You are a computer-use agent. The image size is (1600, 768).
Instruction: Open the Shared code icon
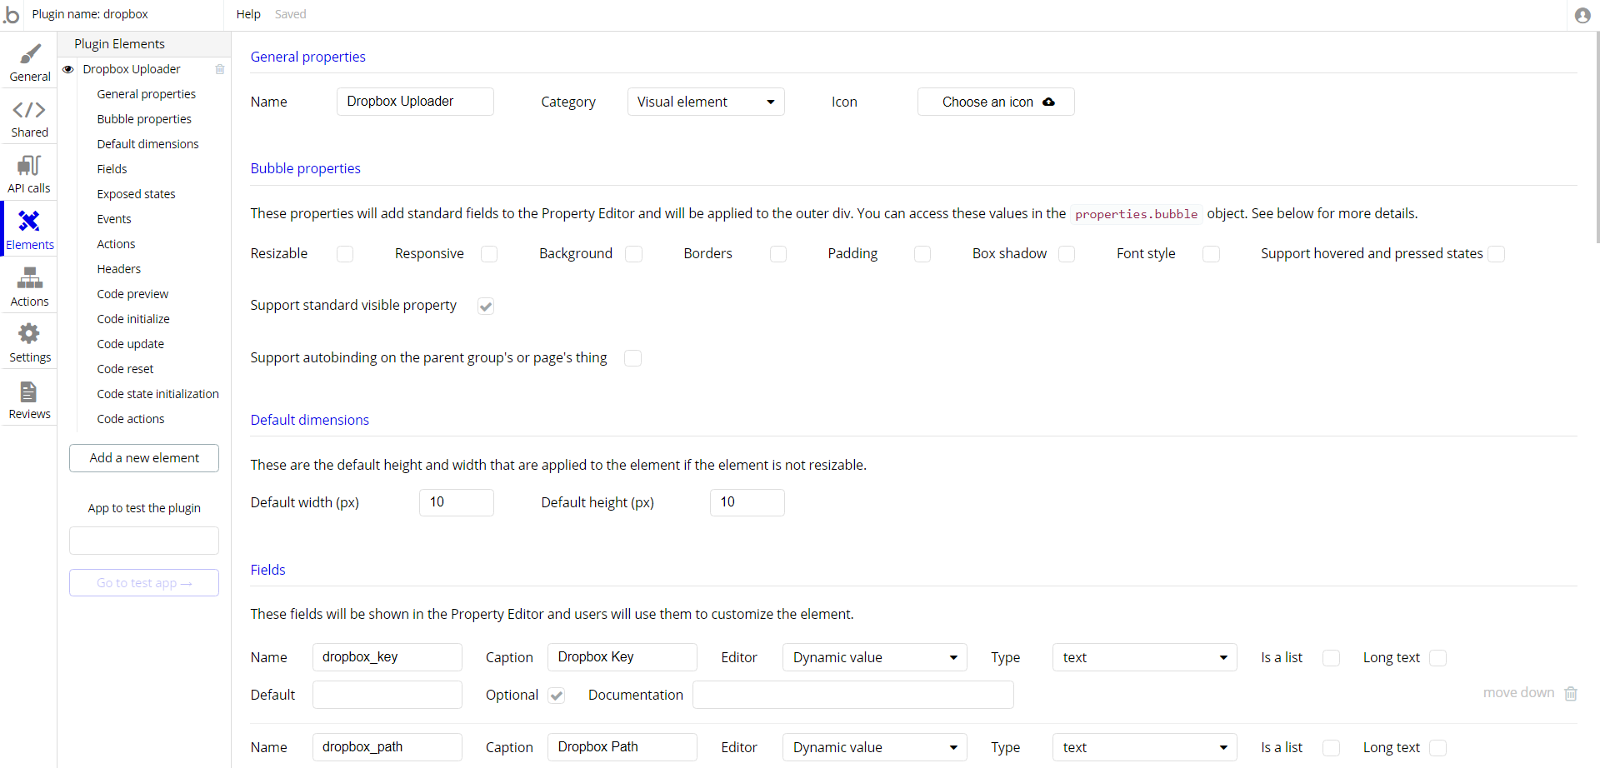(29, 111)
